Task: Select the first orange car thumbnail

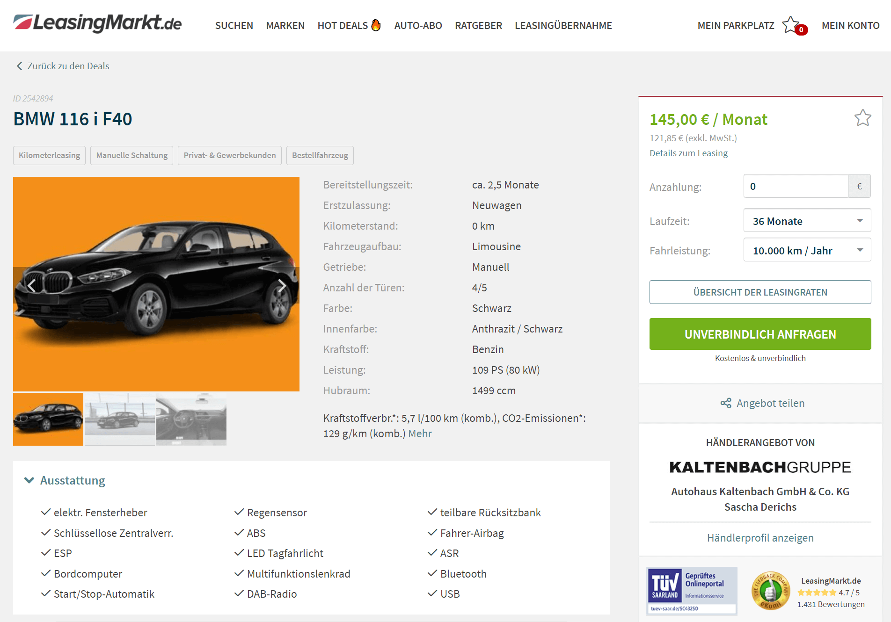Action: (48, 419)
